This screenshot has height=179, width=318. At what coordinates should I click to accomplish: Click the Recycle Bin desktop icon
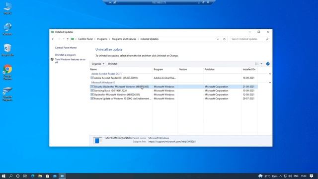(x=7, y=50)
